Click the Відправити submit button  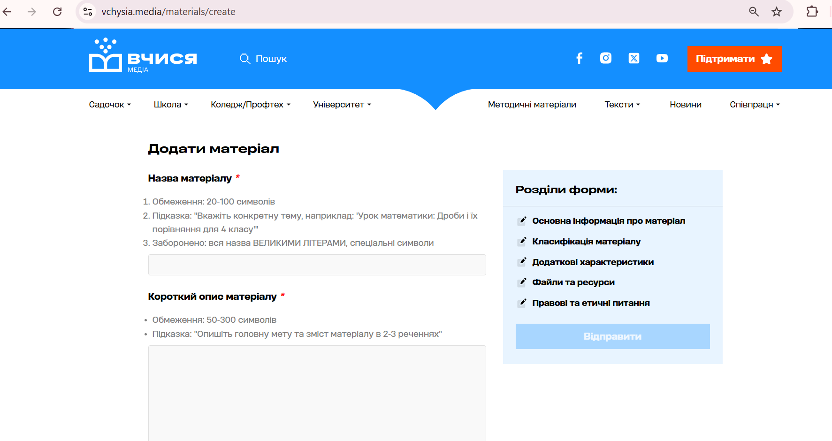612,336
